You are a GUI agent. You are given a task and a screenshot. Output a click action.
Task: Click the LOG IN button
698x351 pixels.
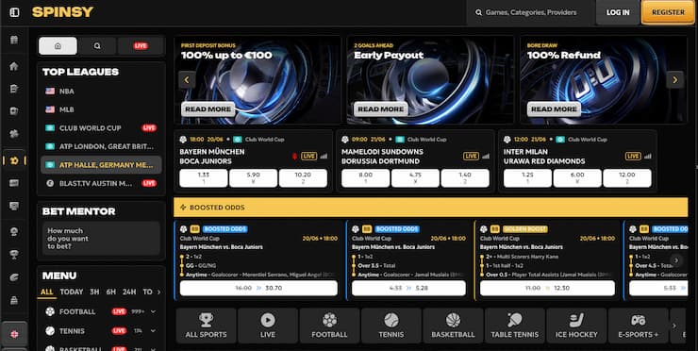[618, 12]
